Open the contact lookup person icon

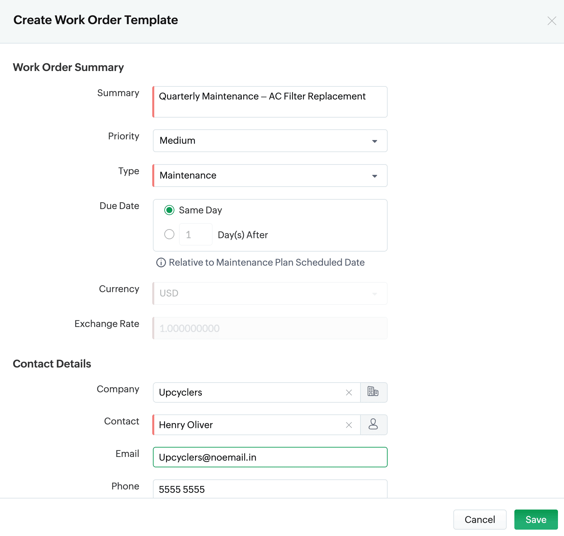tap(373, 424)
